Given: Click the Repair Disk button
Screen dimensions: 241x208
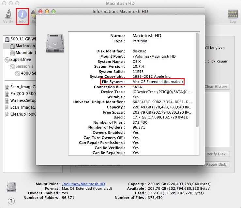Looking at the screenshot, I should (x=216, y=164).
